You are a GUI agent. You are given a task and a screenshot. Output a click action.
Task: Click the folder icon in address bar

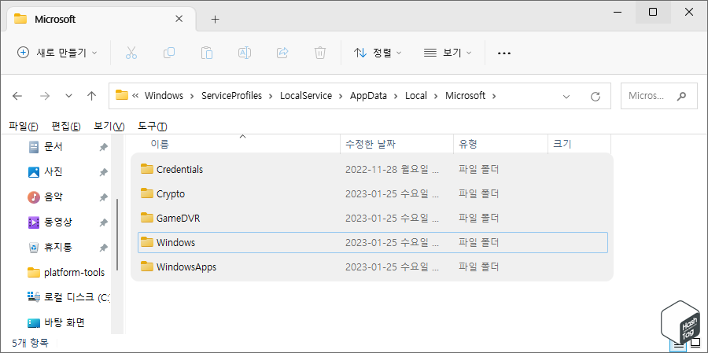[x=121, y=95]
